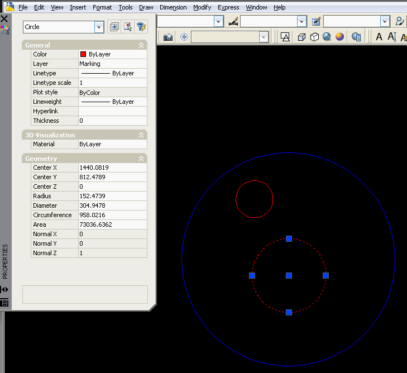Open the view name dropdown arrow
407x373 pixels.
(264, 37)
